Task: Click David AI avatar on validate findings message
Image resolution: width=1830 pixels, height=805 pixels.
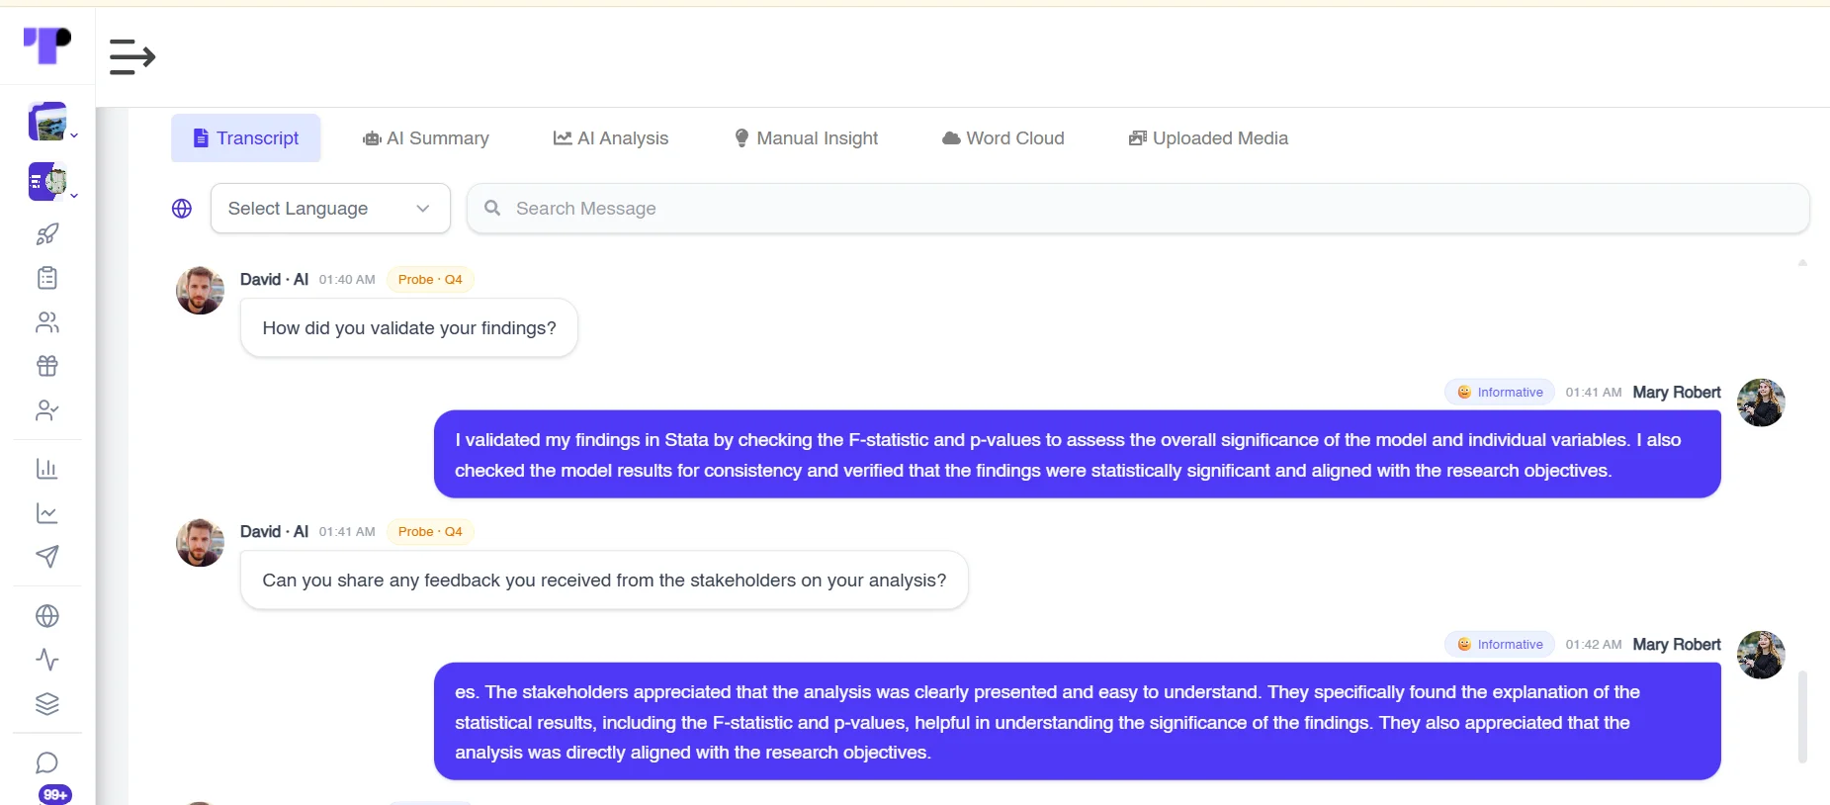Action: (x=201, y=291)
